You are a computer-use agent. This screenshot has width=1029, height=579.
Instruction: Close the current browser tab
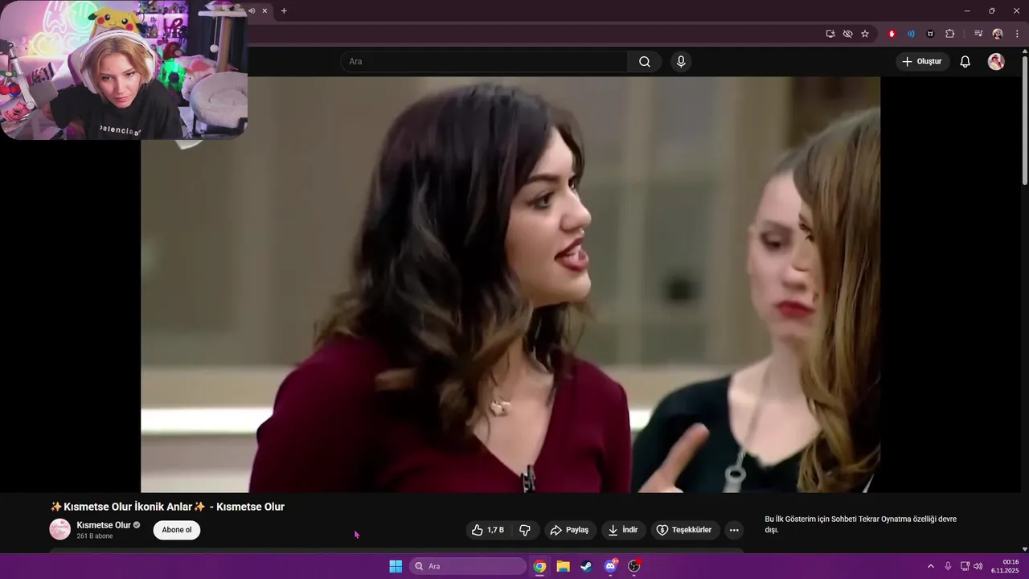point(264,10)
